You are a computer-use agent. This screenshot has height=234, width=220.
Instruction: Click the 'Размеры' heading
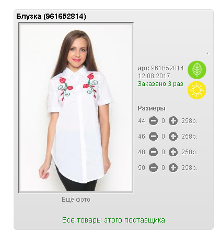(x=152, y=108)
